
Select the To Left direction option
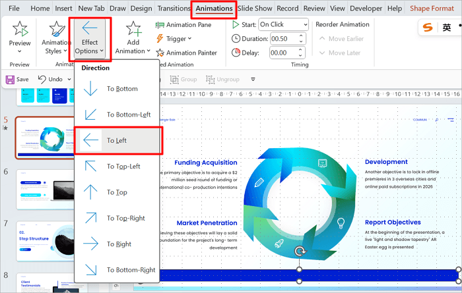pyautogui.click(x=116, y=140)
